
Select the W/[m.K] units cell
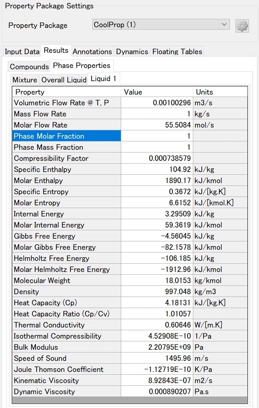(220, 325)
